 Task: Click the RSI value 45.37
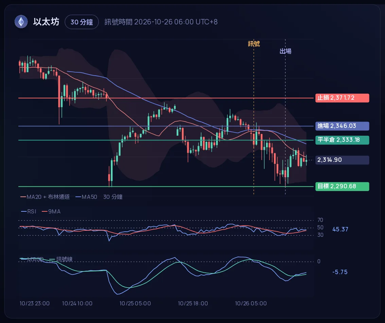coord(340,229)
